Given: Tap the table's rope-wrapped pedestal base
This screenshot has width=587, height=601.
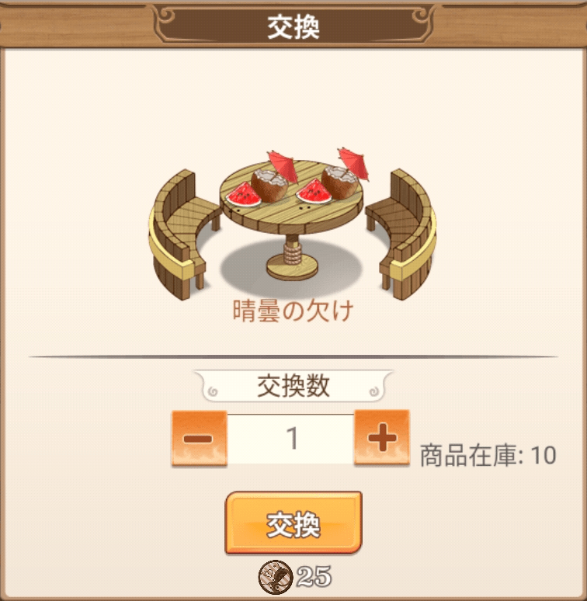Looking at the screenshot, I should tap(292, 257).
